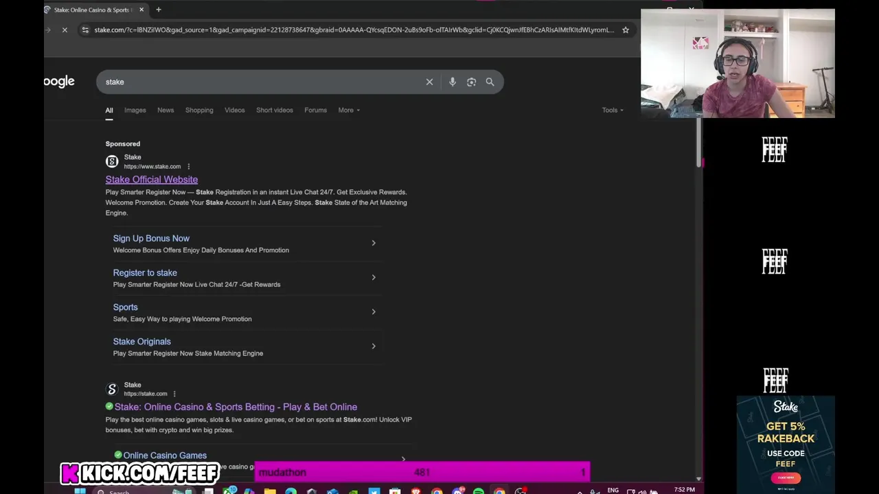
Task: Switch to the Forums tab
Action: (316, 110)
